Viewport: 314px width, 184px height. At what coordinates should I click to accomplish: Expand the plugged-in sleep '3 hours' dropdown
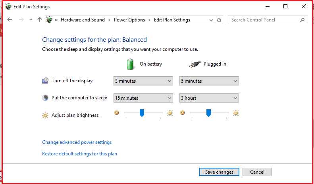pyautogui.click(x=209, y=98)
